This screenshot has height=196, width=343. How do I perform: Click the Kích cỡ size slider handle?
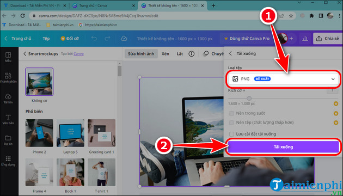[x=249, y=98]
